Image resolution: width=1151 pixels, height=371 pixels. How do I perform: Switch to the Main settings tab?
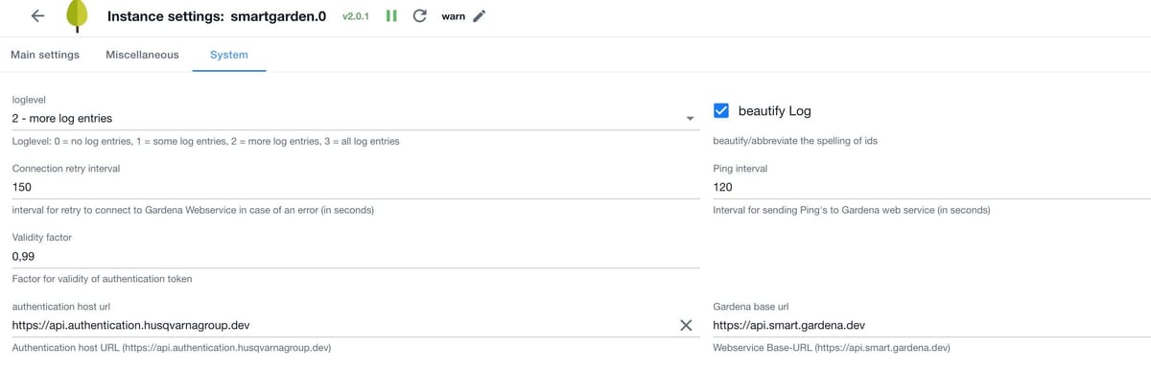tap(45, 55)
